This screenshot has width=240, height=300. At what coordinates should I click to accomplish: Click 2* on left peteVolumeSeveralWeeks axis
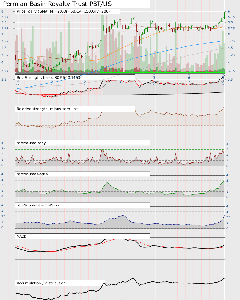point(3,216)
